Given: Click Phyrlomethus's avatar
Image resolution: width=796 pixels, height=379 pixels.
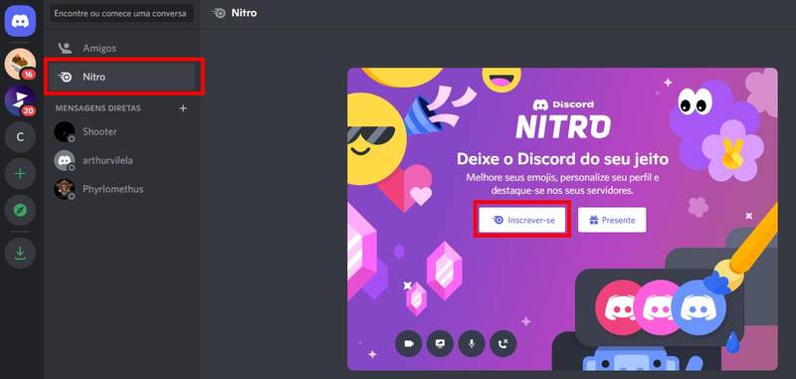Looking at the screenshot, I should click(x=65, y=189).
